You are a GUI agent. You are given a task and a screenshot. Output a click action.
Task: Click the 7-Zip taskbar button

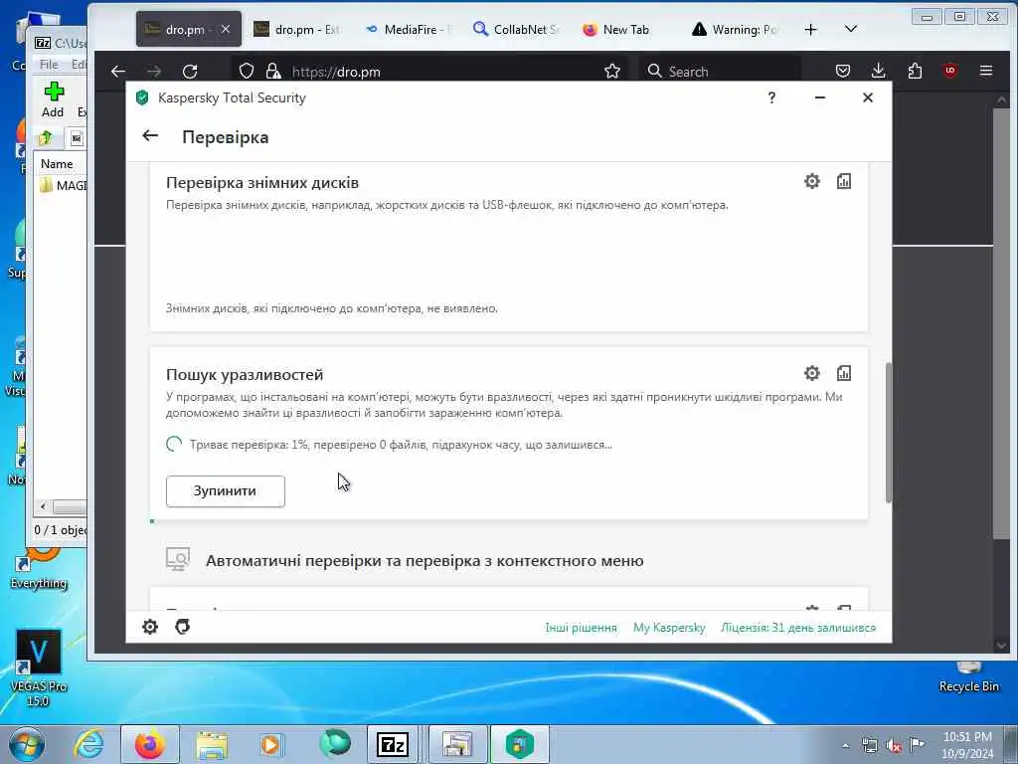[x=392, y=744]
